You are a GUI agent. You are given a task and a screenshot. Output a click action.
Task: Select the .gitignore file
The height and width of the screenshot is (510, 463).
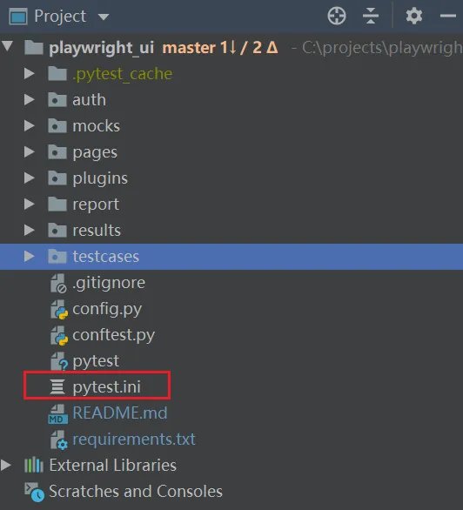[109, 283]
